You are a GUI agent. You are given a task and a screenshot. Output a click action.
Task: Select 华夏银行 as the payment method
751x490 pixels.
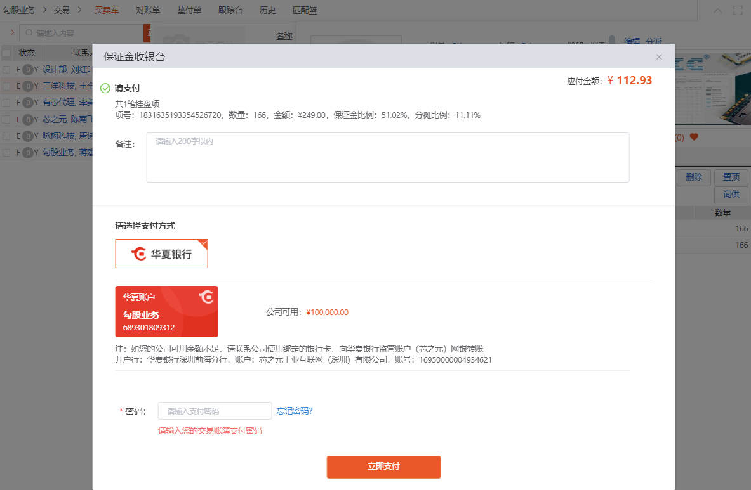161,254
